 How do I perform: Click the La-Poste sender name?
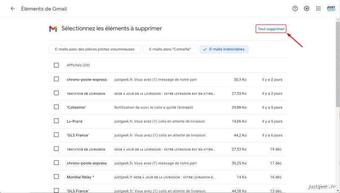click(x=75, y=121)
